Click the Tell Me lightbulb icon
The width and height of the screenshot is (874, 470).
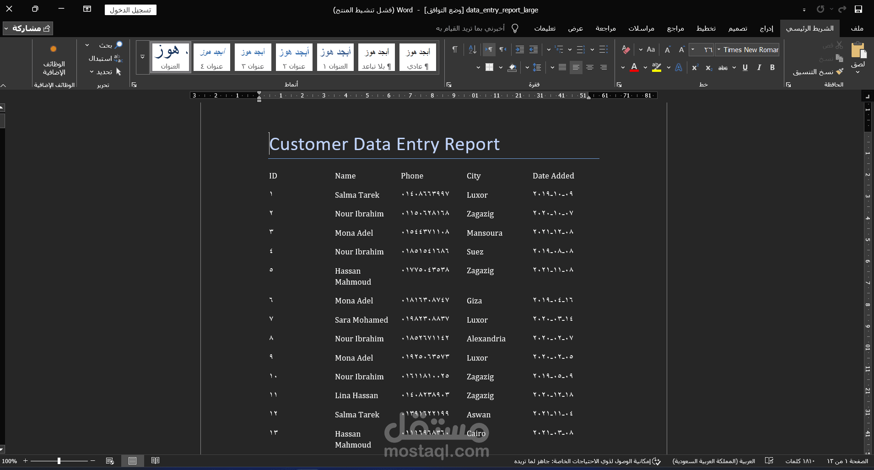[515, 28]
